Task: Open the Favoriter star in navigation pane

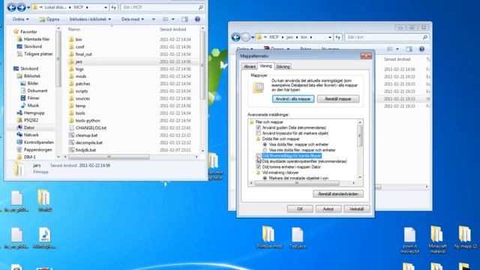Action: (x=16, y=31)
